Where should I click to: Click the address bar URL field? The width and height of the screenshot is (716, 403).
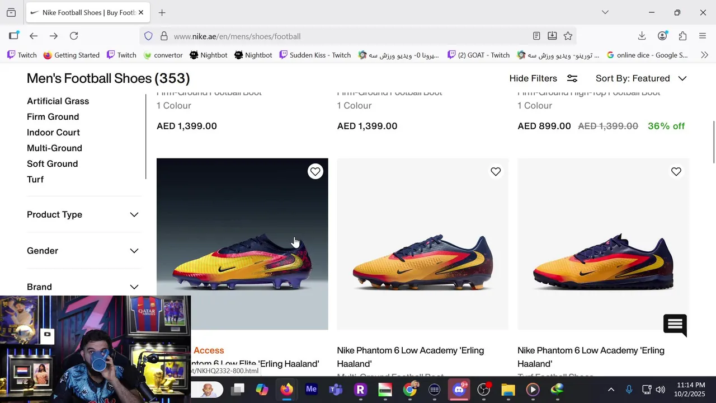[x=336, y=36]
